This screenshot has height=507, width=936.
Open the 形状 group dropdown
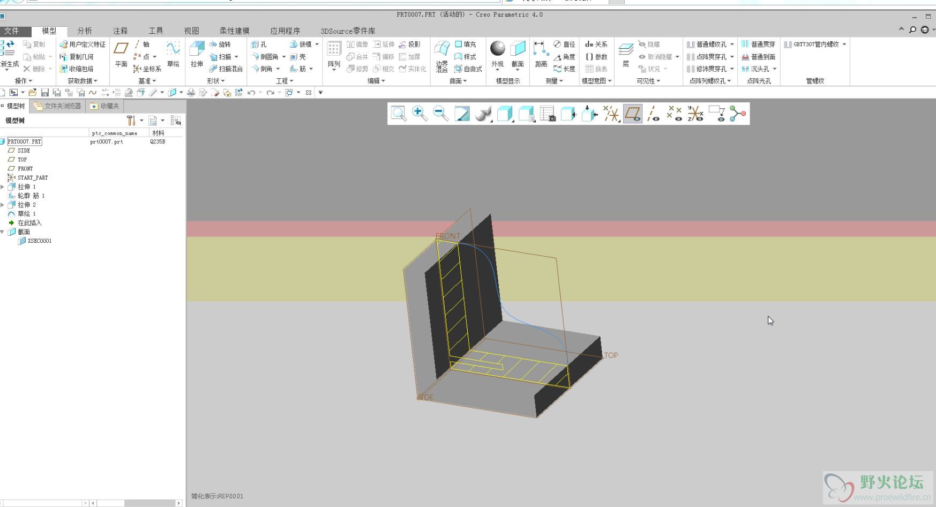pos(216,81)
